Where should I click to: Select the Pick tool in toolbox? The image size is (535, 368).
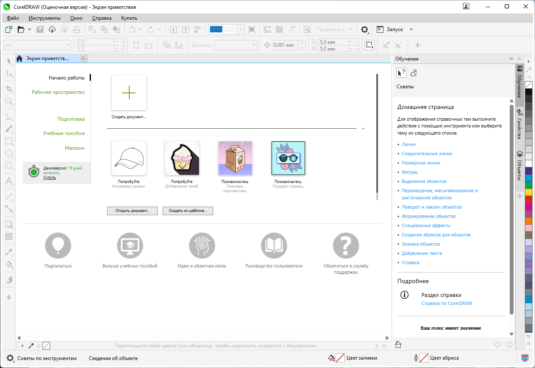coord(8,61)
